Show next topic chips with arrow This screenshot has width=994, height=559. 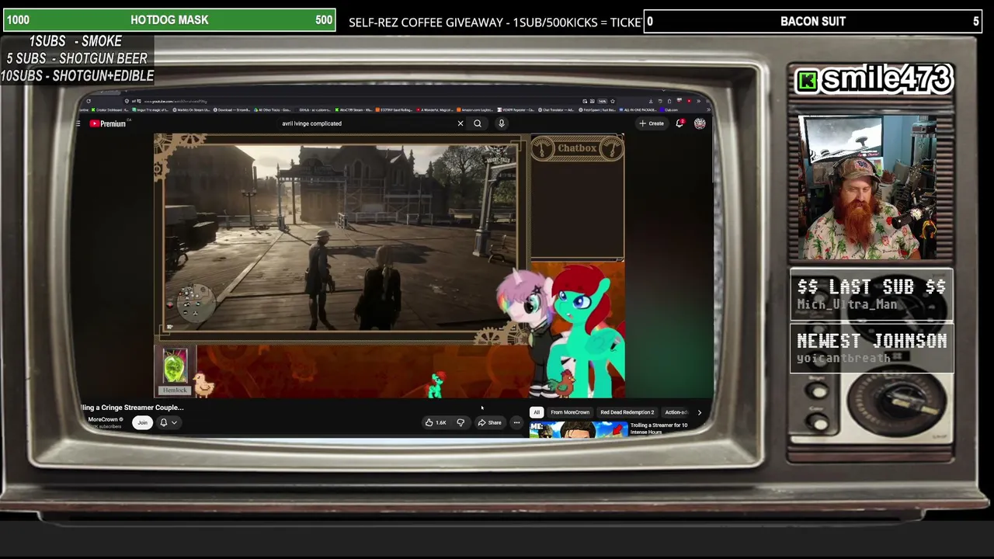click(x=699, y=412)
